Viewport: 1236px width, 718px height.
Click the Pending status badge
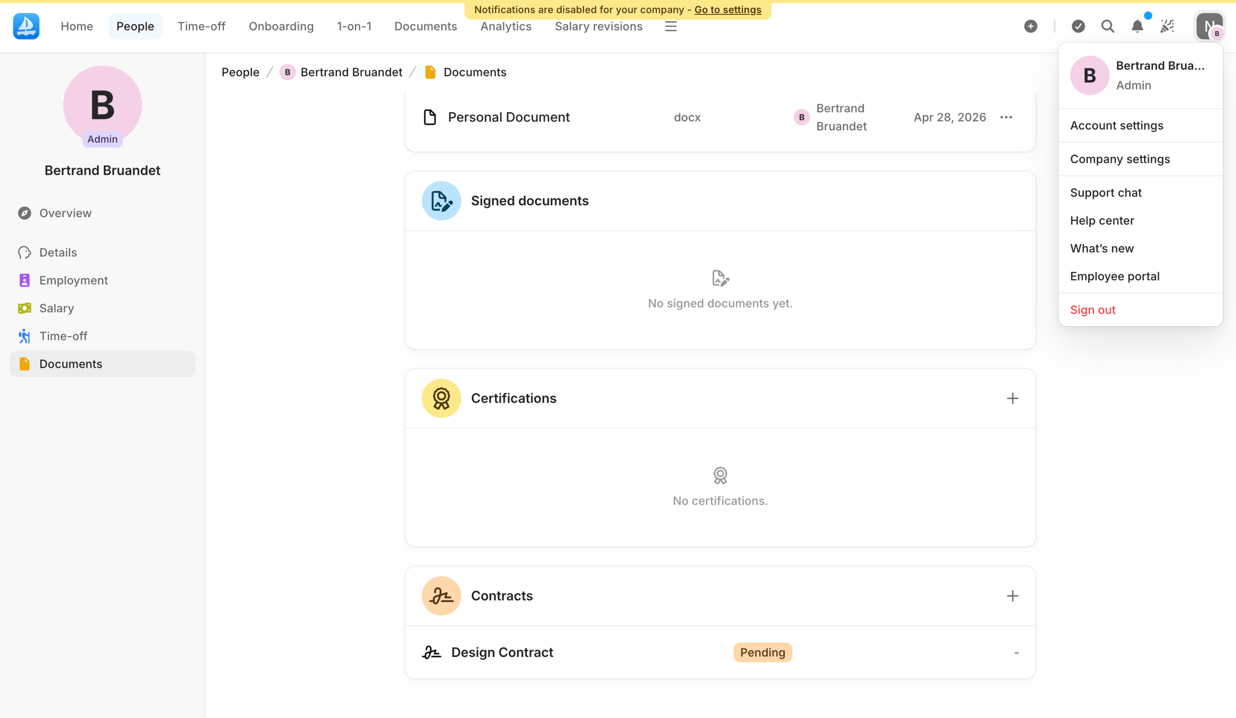tap(763, 653)
